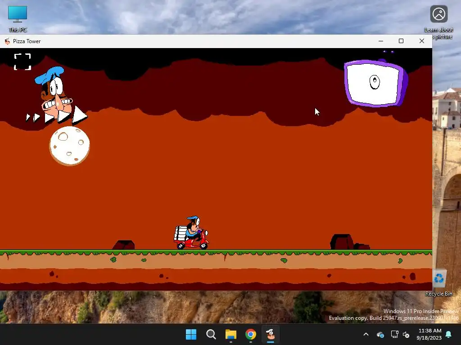Image resolution: width=461 pixels, height=345 pixels.
Task: Open taskbar Search
Action: pyautogui.click(x=211, y=334)
